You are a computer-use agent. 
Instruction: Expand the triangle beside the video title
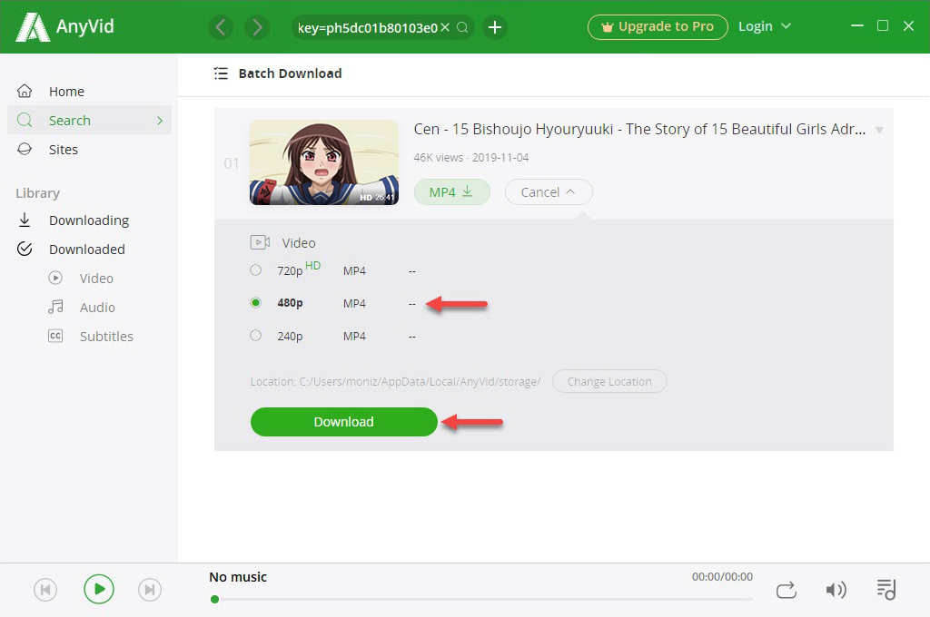tap(879, 130)
